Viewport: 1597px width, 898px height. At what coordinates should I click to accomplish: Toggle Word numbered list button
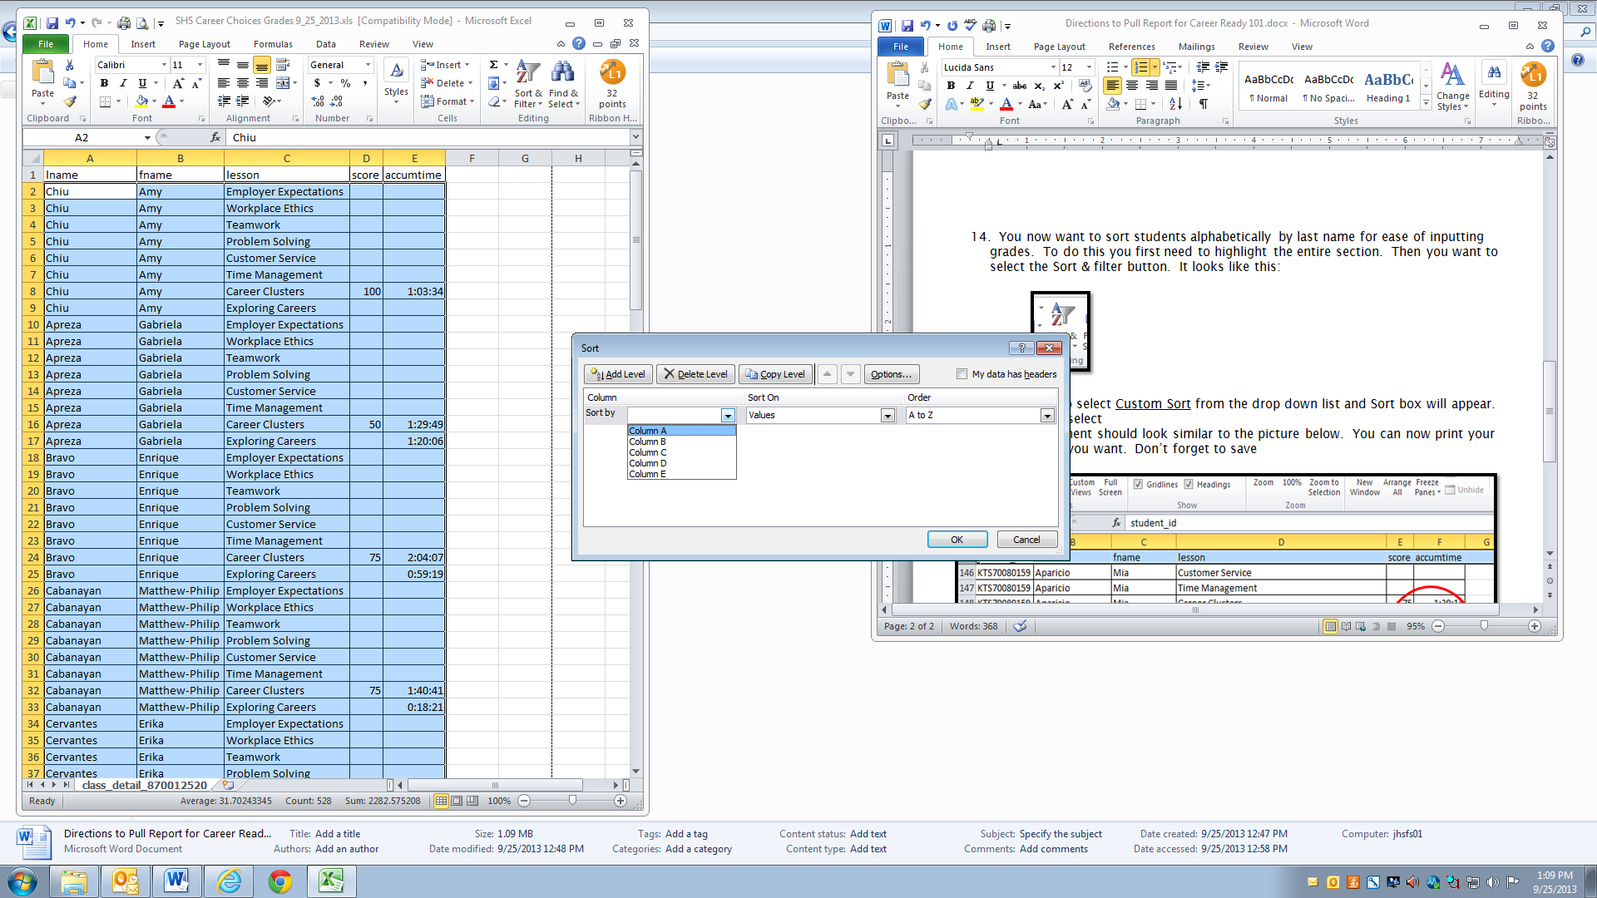(x=1140, y=67)
